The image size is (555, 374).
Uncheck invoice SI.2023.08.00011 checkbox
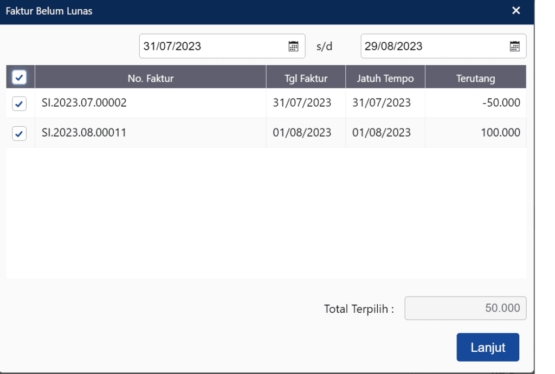pyautogui.click(x=19, y=133)
